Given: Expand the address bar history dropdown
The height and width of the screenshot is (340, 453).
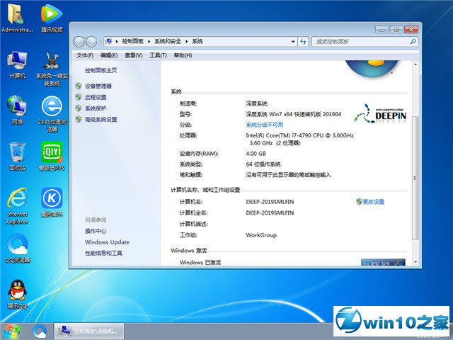Looking at the screenshot, I should pos(293,42).
